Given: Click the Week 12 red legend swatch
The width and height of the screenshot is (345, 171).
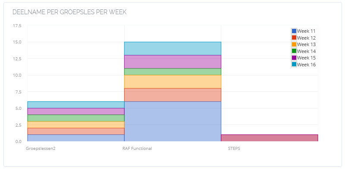Looking at the screenshot, I should pos(294,38).
